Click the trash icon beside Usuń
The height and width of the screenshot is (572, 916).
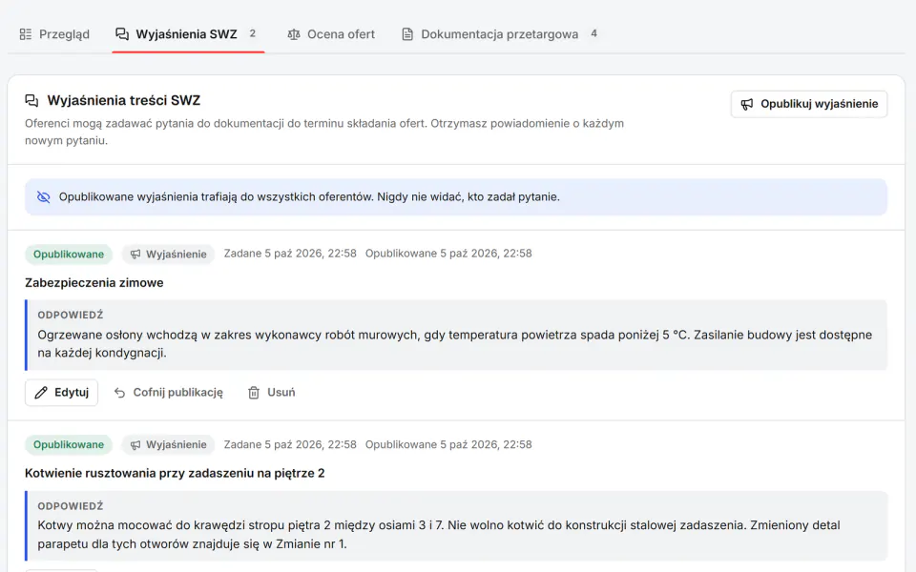[254, 392]
